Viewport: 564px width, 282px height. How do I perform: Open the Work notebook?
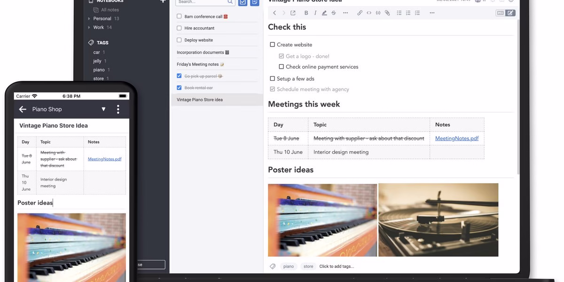point(99,27)
